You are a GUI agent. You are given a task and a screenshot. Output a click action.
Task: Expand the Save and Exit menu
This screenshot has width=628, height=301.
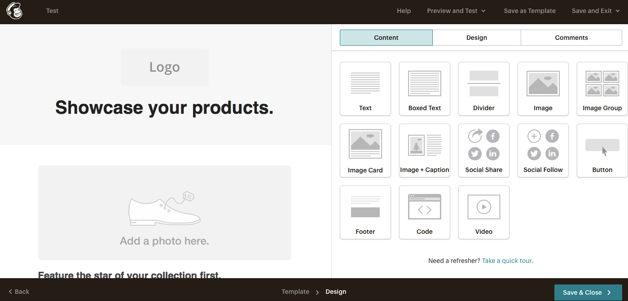595,11
